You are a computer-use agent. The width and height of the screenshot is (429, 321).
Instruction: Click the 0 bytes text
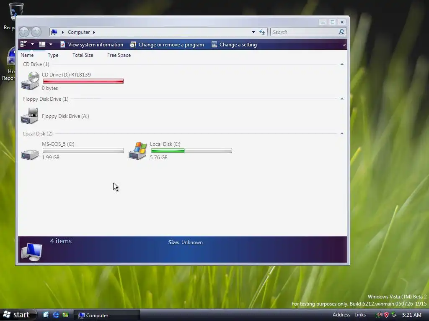click(50, 88)
